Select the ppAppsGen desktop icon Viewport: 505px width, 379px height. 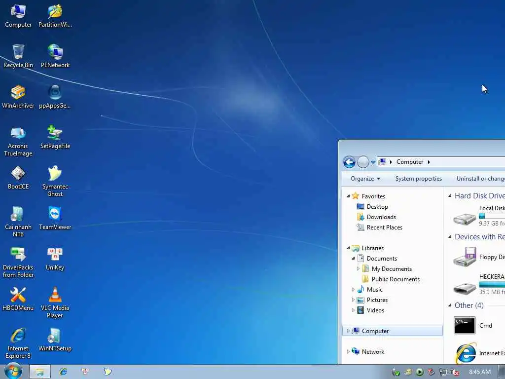click(x=55, y=97)
